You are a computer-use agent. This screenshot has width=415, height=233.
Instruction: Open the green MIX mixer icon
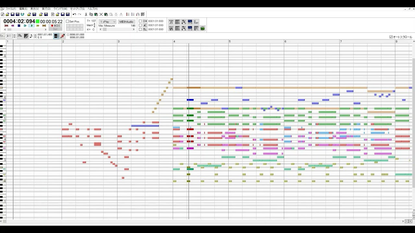(203, 28)
